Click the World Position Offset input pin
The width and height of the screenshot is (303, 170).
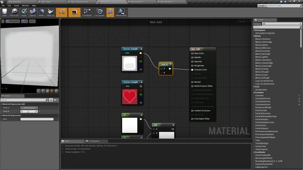point(192,86)
